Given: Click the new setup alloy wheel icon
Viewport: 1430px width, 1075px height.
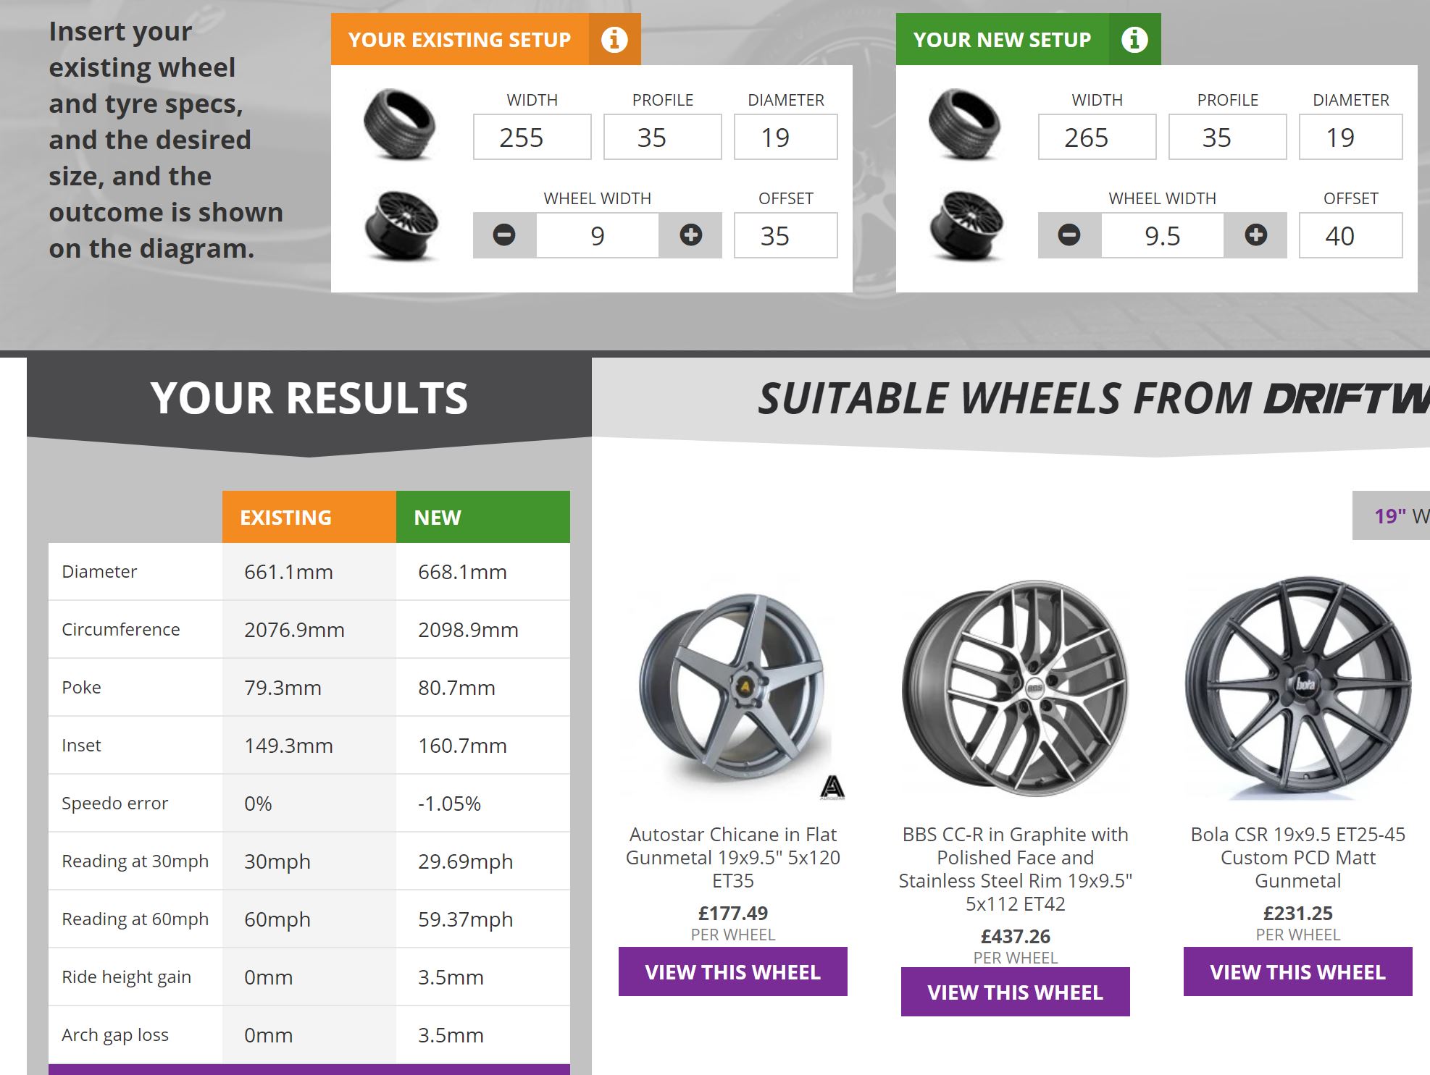Looking at the screenshot, I should [x=966, y=225].
